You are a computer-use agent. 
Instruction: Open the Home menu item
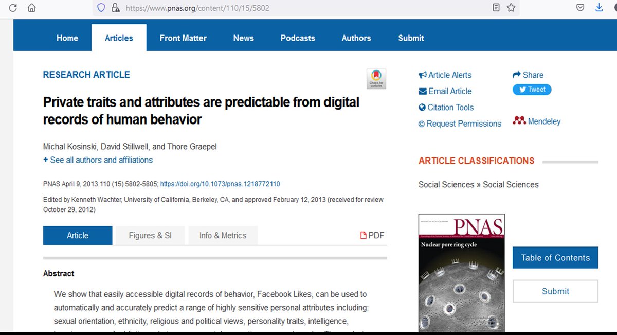(x=67, y=38)
